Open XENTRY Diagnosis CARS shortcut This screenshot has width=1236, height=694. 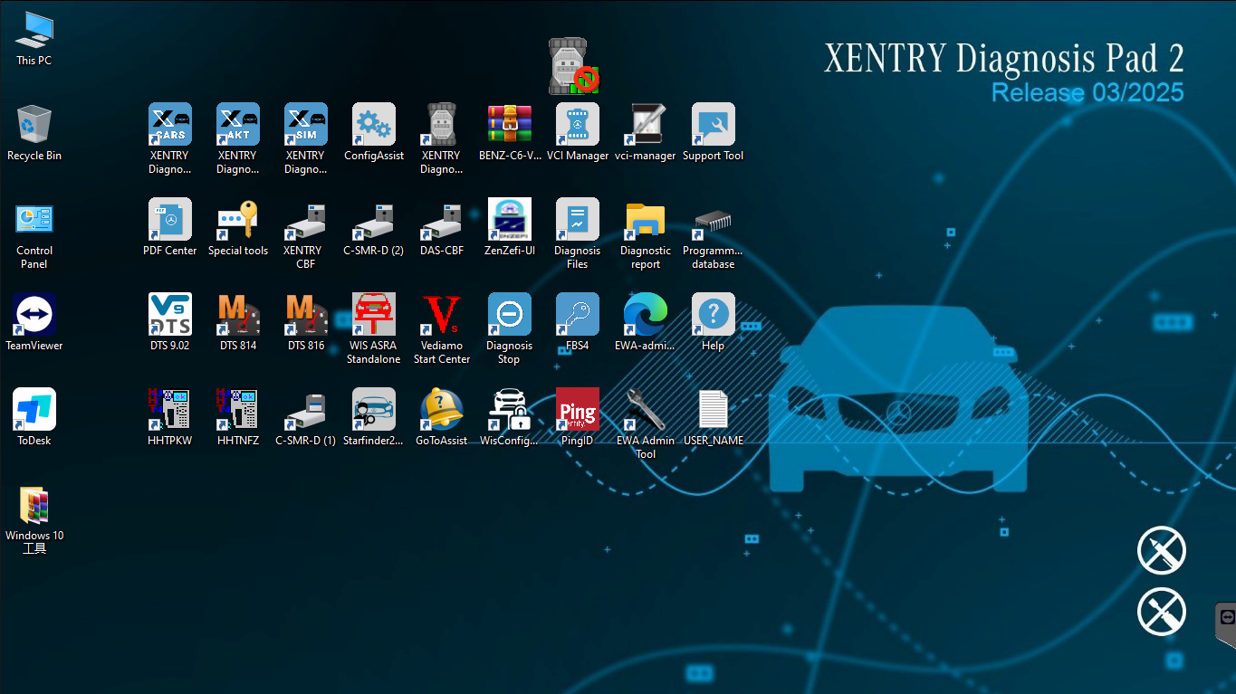pos(169,125)
